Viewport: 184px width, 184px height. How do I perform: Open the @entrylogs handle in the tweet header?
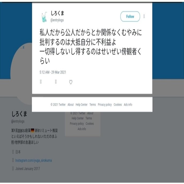click(57, 20)
